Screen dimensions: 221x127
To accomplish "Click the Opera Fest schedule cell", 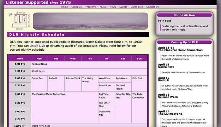I will coord(38,78).
